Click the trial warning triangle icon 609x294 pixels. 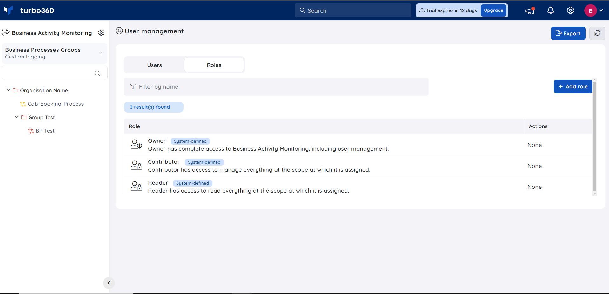click(x=422, y=10)
